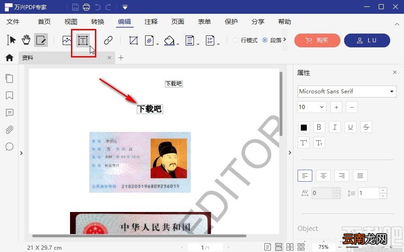Toggle the edit text tool
Image resolution: width=404 pixels, height=252 pixels.
pyautogui.click(x=41, y=40)
